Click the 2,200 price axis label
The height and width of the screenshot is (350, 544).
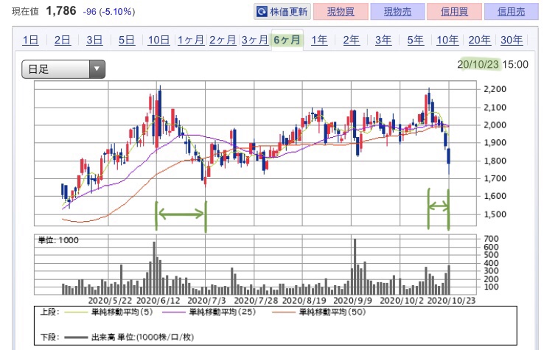(495, 89)
